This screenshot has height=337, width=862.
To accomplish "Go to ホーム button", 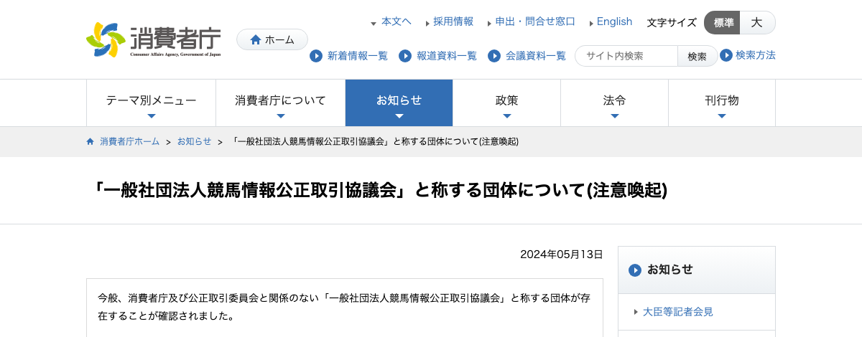I will click(x=272, y=40).
